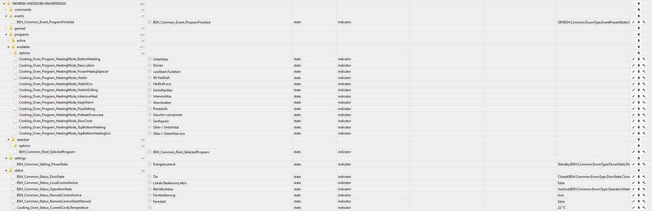Delete the BSH_Common_Status_DoorState object
Image resolution: width=652 pixels, height=211 pixels.
(638, 177)
